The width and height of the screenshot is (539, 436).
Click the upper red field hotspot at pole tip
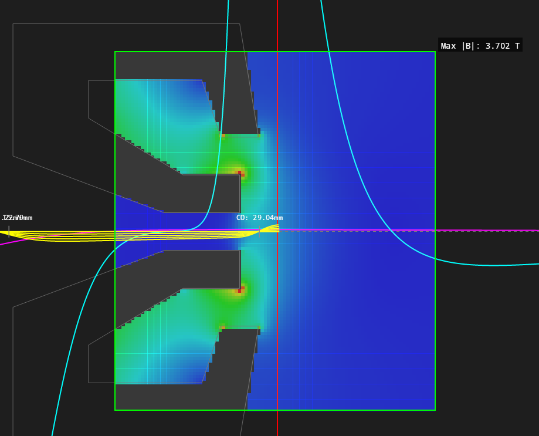(240, 173)
